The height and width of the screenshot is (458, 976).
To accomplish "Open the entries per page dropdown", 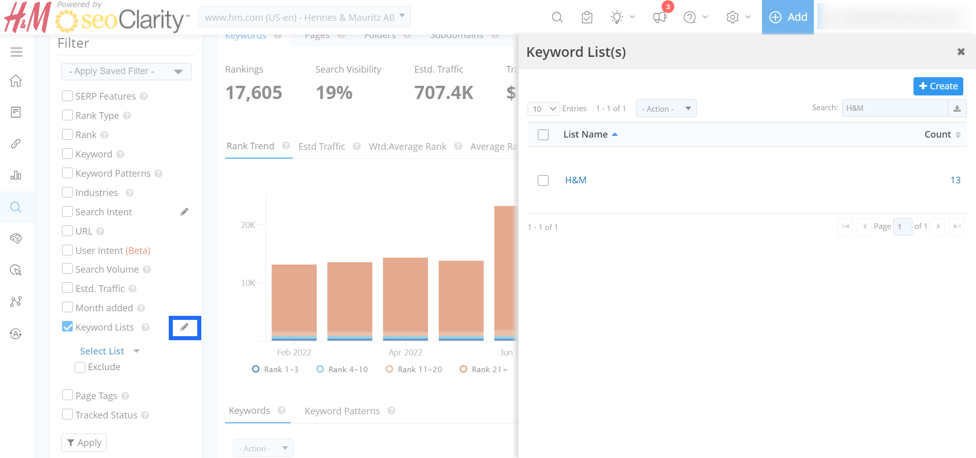I will pyautogui.click(x=543, y=109).
